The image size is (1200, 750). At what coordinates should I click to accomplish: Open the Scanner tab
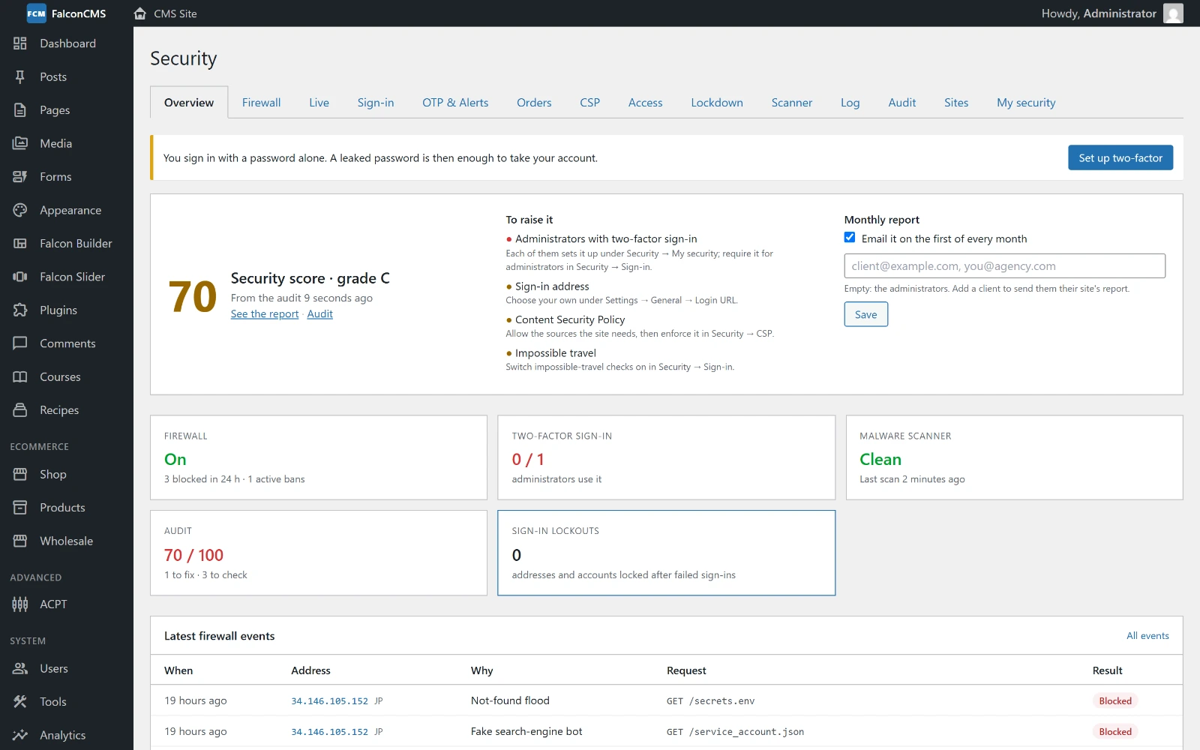[792, 103]
